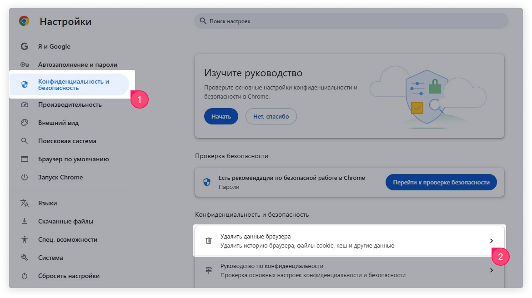Click the Appearance palette icon
Viewport: 532px width, 298px height.
25,123
